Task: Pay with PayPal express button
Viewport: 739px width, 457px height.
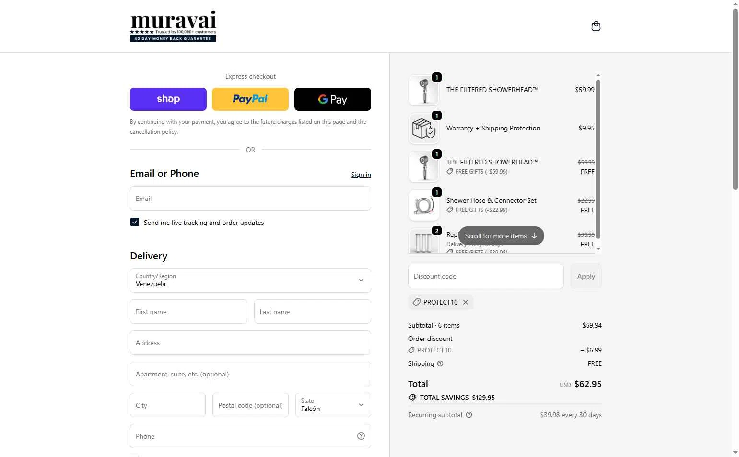Action: [250, 99]
